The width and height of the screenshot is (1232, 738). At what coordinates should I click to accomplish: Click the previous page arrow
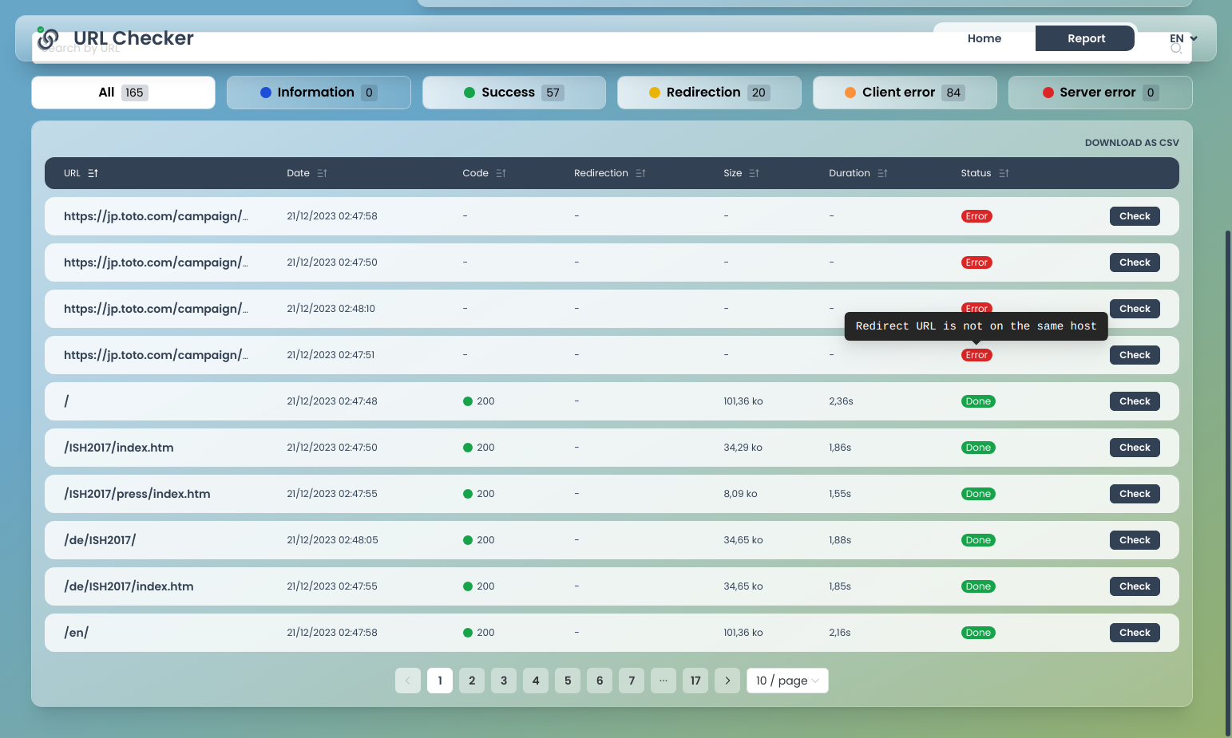(408, 681)
